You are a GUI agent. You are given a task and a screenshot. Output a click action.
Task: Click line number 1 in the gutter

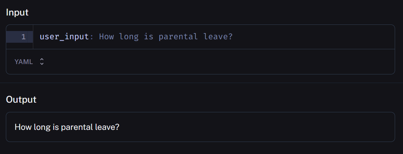pyautogui.click(x=23, y=37)
